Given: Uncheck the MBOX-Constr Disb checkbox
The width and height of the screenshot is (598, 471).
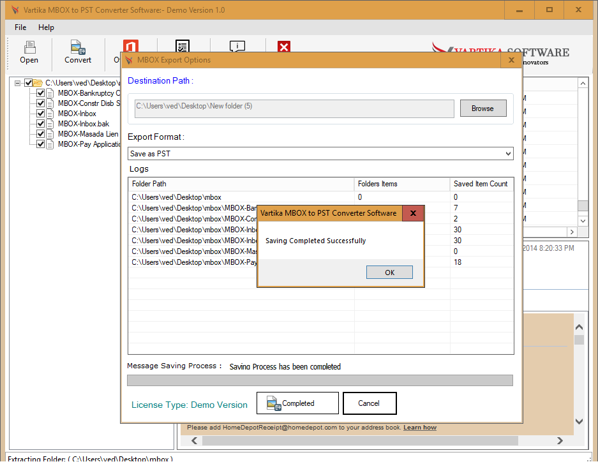Looking at the screenshot, I should point(40,103).
